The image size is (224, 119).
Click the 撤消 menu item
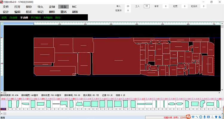(x=63, y=12)
